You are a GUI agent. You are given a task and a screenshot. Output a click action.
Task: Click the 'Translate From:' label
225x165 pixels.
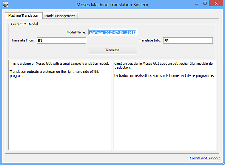pyautogui.click(x=23, y=40)
